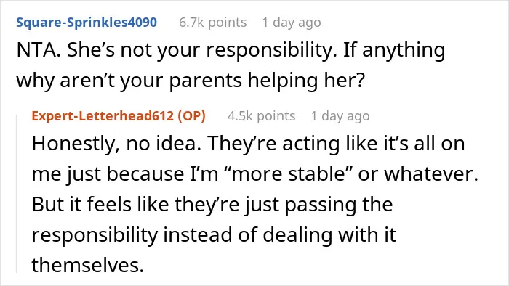Click the line 'But it feels like they're just passing the'
This screenshot has height=286, width=509.
pos(212,205)
